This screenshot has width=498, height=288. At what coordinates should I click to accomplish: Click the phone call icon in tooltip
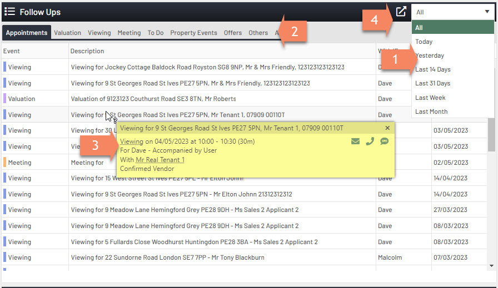coord(370,142)
